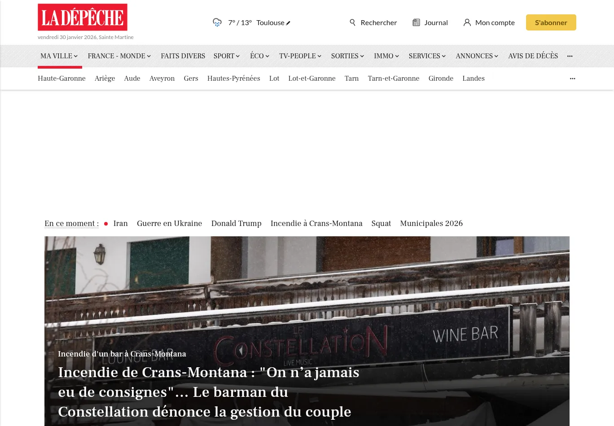Select the Municipales 2026 trending topic
Screen dimensions: 614x426
[x=431, y=223]
